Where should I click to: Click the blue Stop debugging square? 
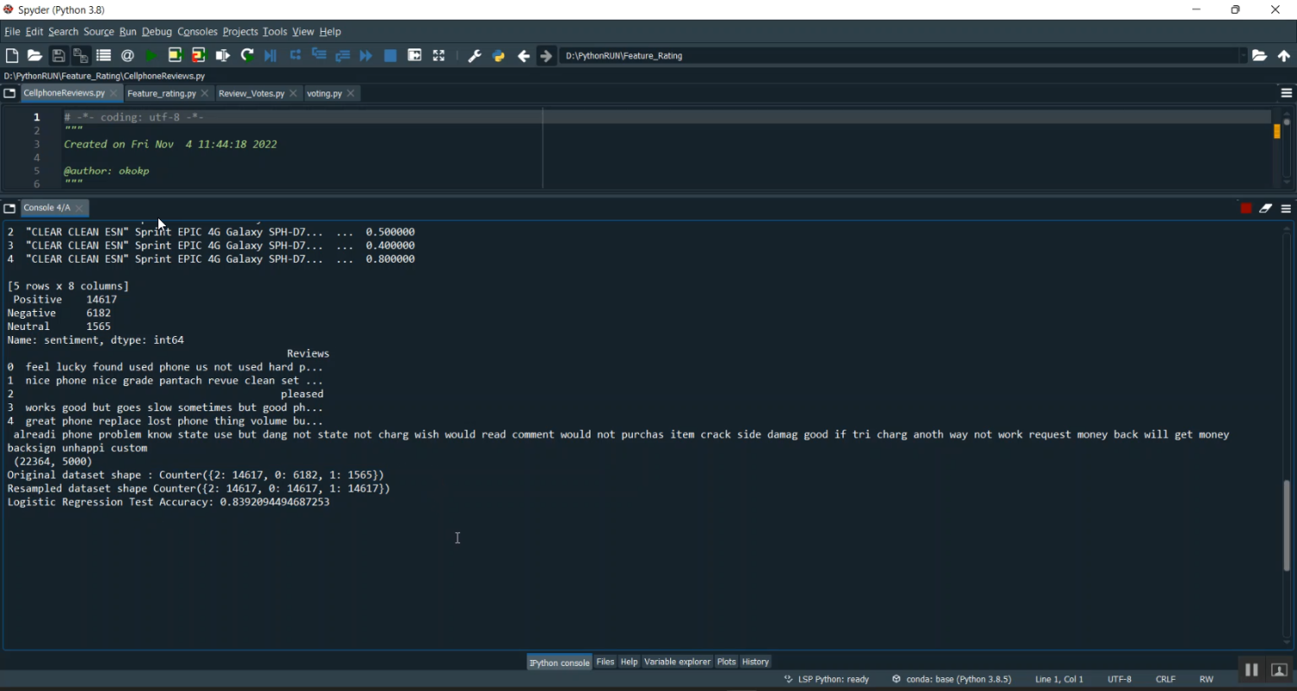tap(390, 56)
